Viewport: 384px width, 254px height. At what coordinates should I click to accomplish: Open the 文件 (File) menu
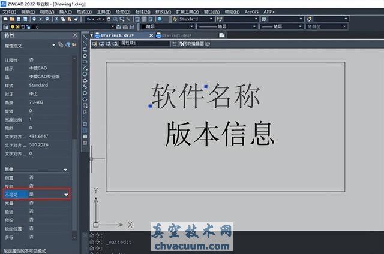point(8,11)
